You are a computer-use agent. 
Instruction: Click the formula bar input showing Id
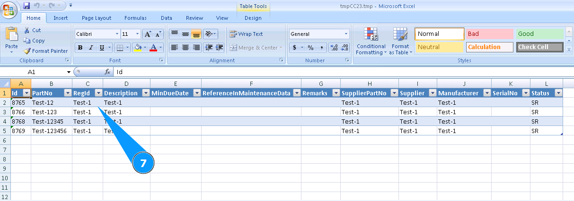pyautogui.click(x=343, y=72)
